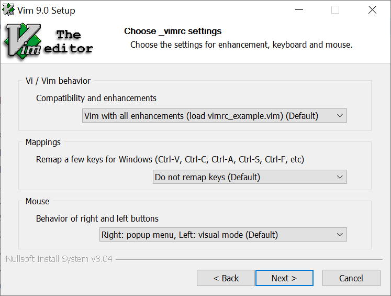The image size is (391, 296).
Task: Open the remap keys dropdown
Action: tap(250, 177)
